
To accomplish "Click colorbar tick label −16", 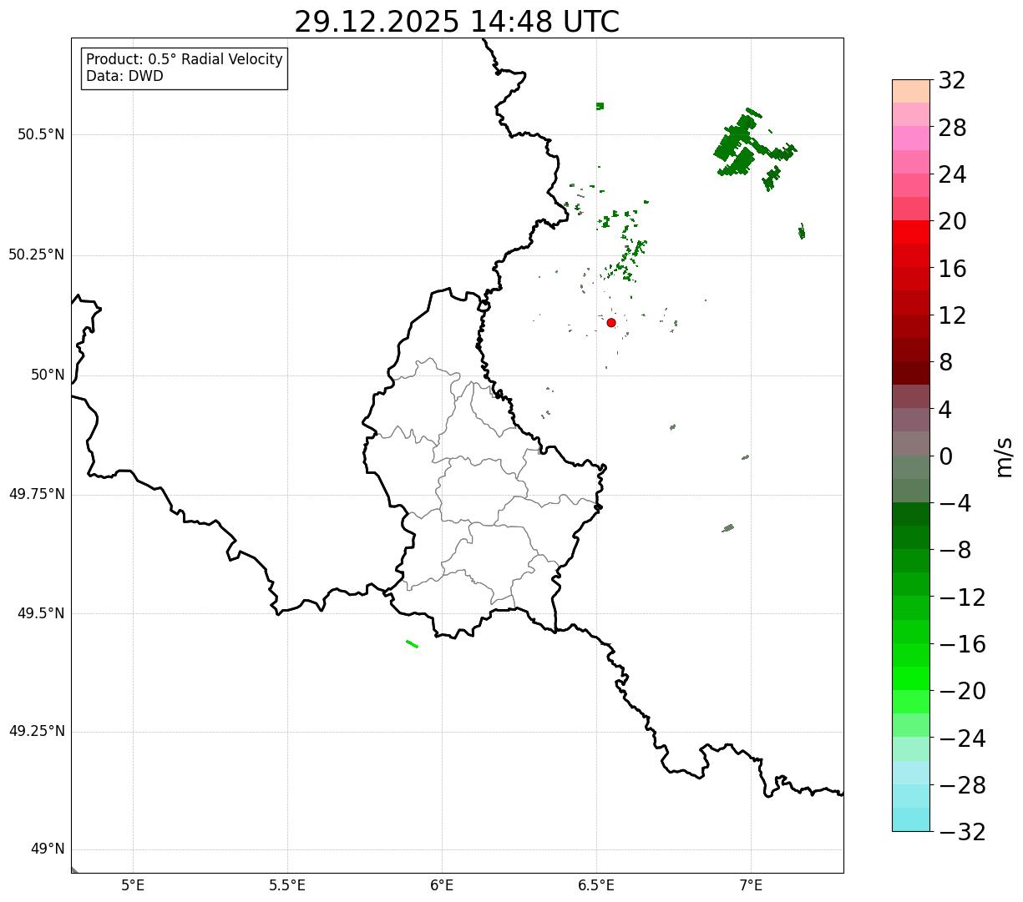I will coord(962,644).
